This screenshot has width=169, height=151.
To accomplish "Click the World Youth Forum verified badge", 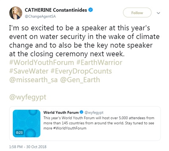I will click(x=82, y=112).
